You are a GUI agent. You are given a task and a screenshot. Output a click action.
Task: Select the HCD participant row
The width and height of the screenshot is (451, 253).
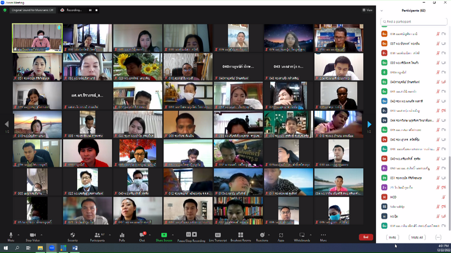click(414, 197)
